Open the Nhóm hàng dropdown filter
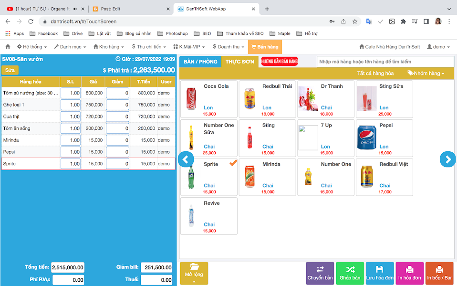Viewport: 457px width, 286px height. (426, 73)
